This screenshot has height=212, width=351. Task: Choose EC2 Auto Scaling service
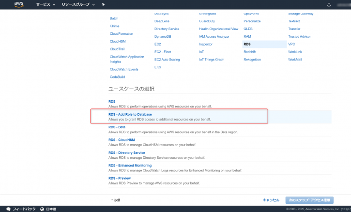click(x=167, y=60)
